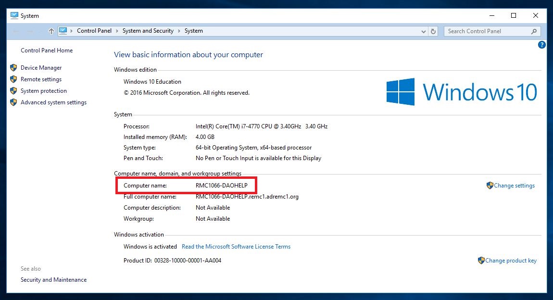The height and width of the screenshot is (300, 553).
Task: Click the processor value Intel Core i7-4770
Action: (x=261, y=126)
